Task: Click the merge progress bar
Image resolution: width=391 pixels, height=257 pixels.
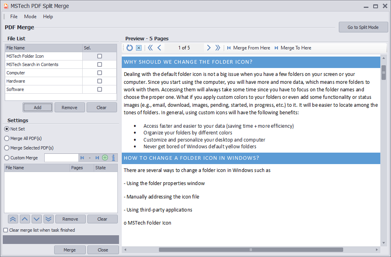Action: [61, 240]
